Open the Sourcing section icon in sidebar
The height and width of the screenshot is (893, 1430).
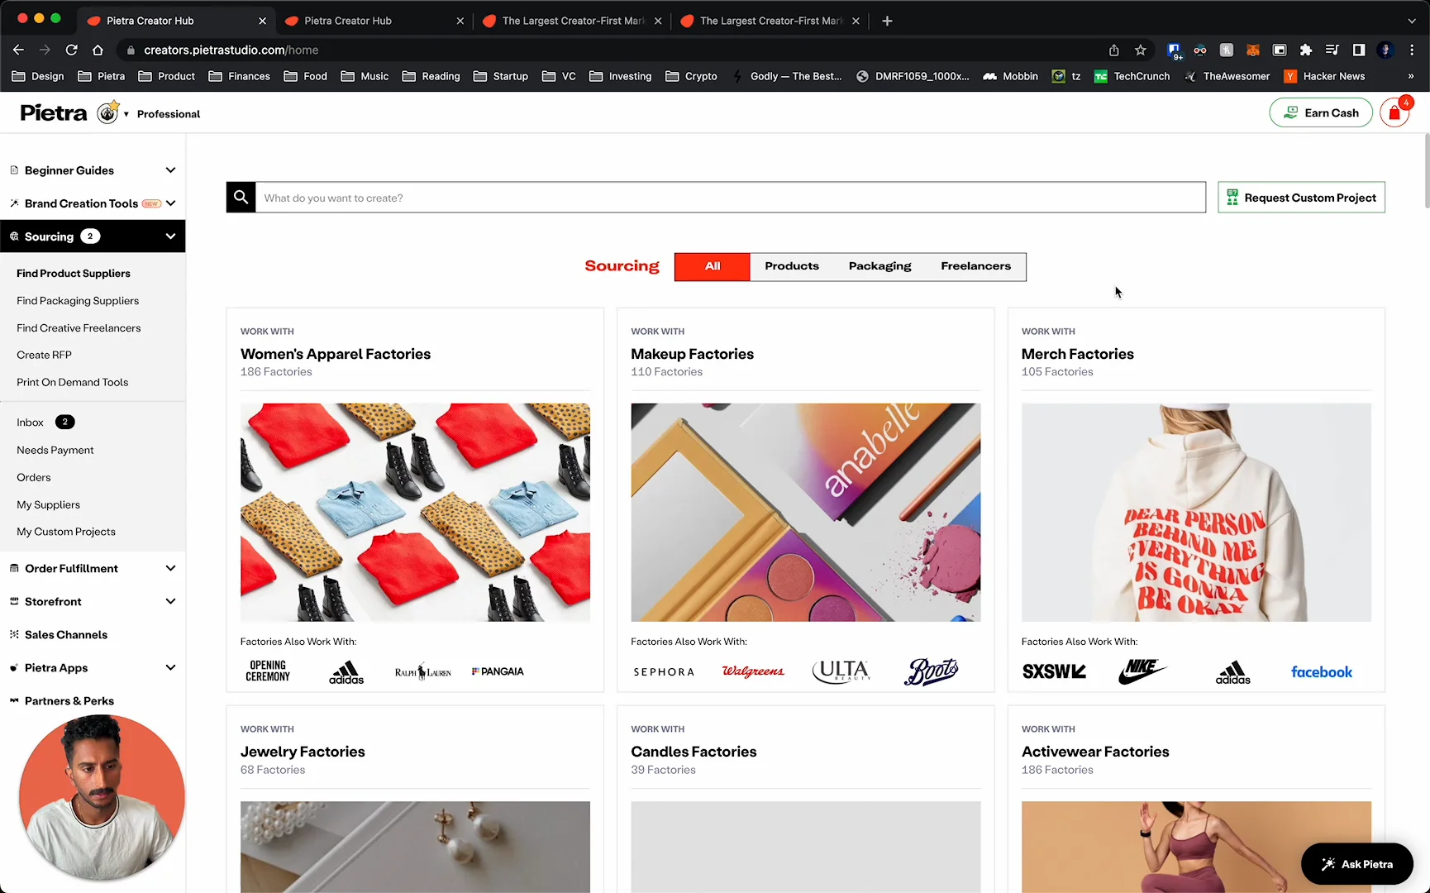14,236
